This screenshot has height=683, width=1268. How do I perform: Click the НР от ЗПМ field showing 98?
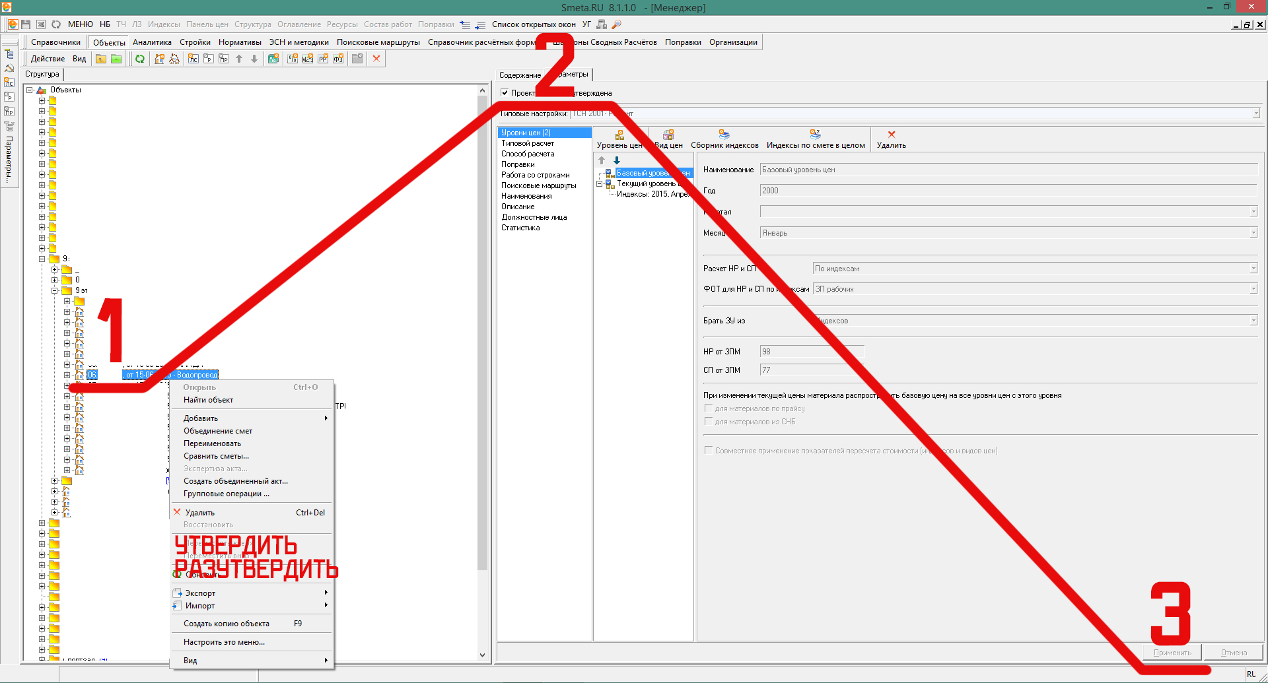(x=812, y=352)
